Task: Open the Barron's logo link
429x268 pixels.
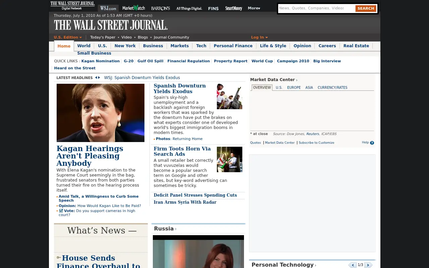Action: point(161,8)
